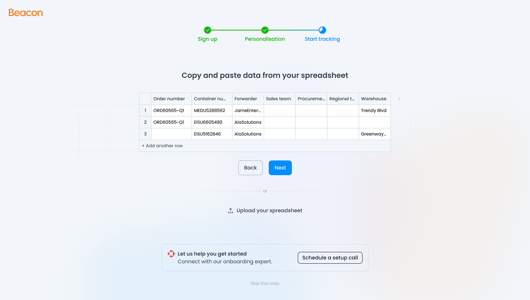Click the Next button
This screenshot has width=530, height=300.
[280, 168]
